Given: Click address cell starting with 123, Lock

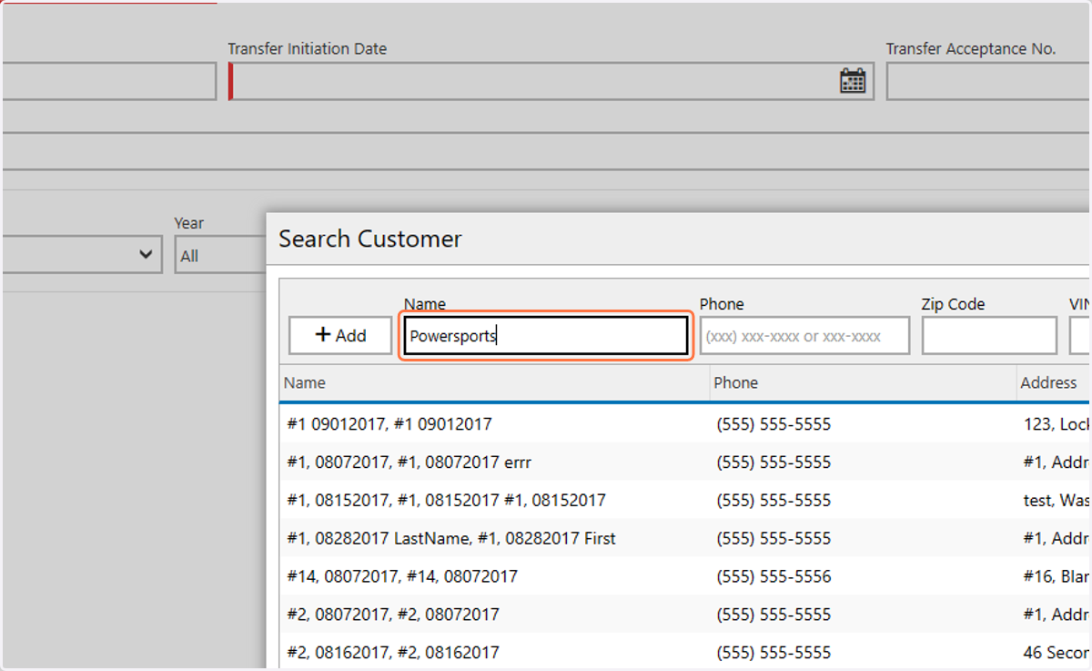Looking at the screenshot, I should [x=1056, y=424].
